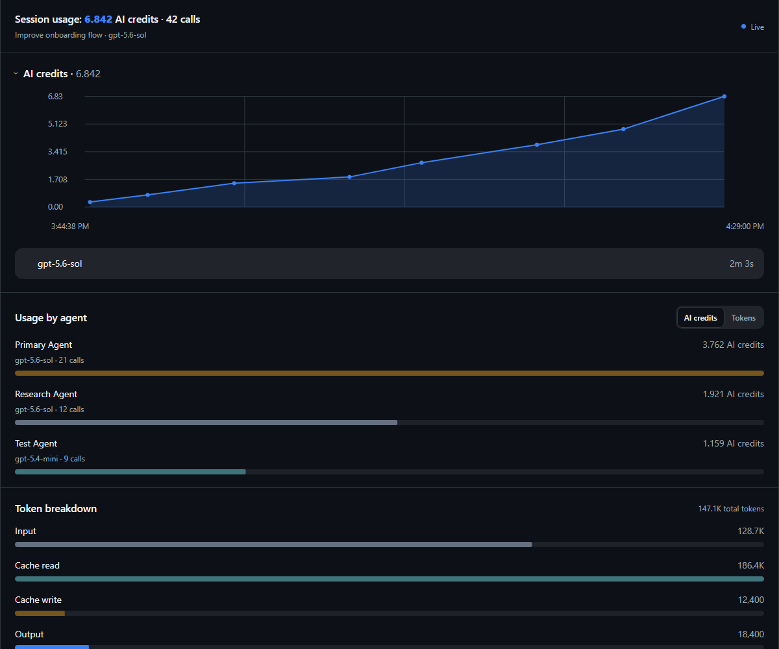The height and width of the screenshot is (649, 779).
Task: Click the "0.00" y-axis label
Action: pyautogui.click(x=55, y=207)
